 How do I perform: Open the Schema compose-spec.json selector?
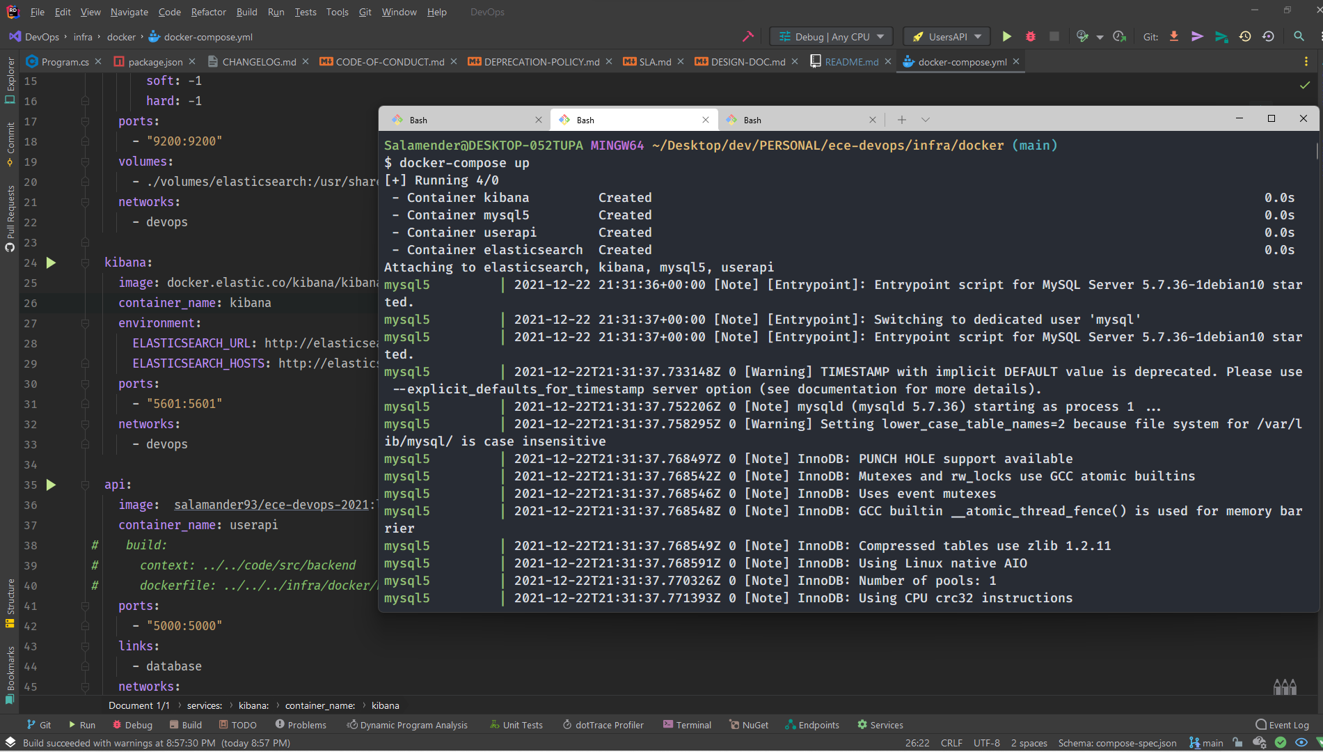pos(1117,743)
